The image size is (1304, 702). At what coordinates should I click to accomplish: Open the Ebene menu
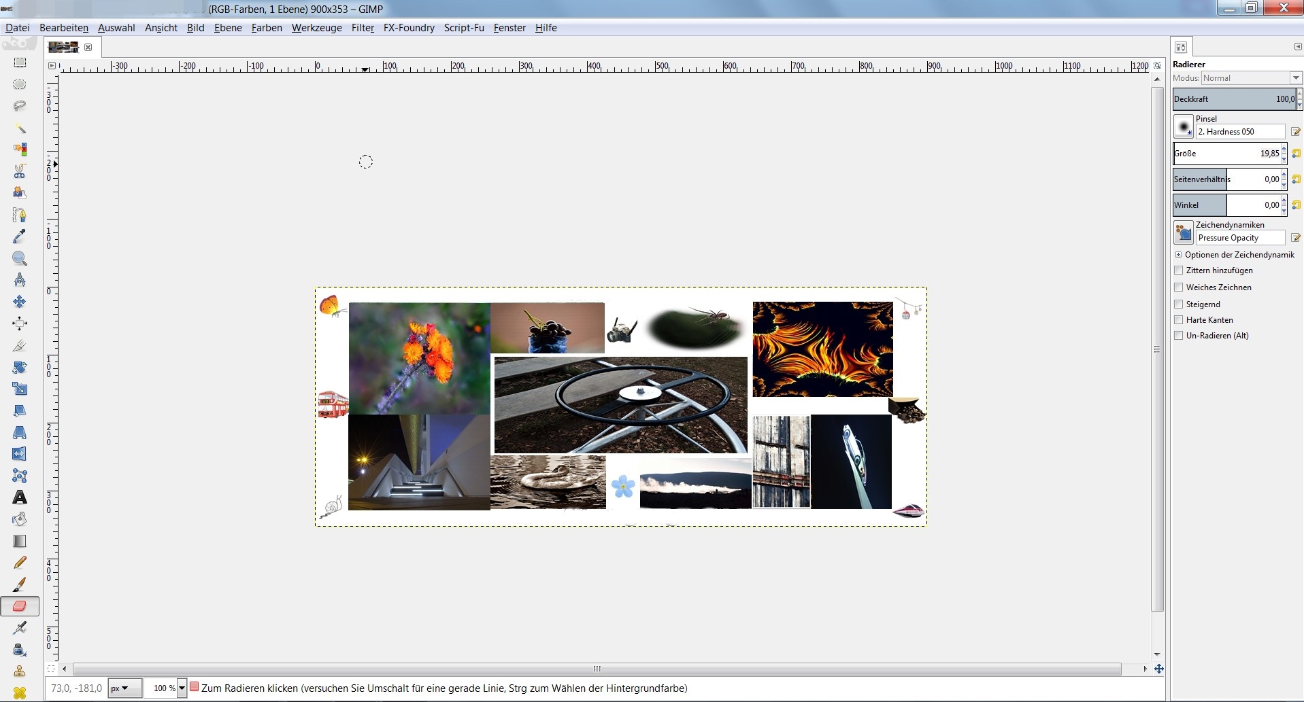tap(228, 28)
